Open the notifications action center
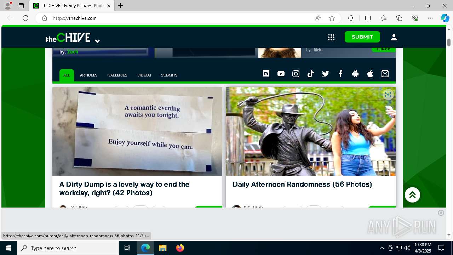The image size is (453, 255). (441, 248)
